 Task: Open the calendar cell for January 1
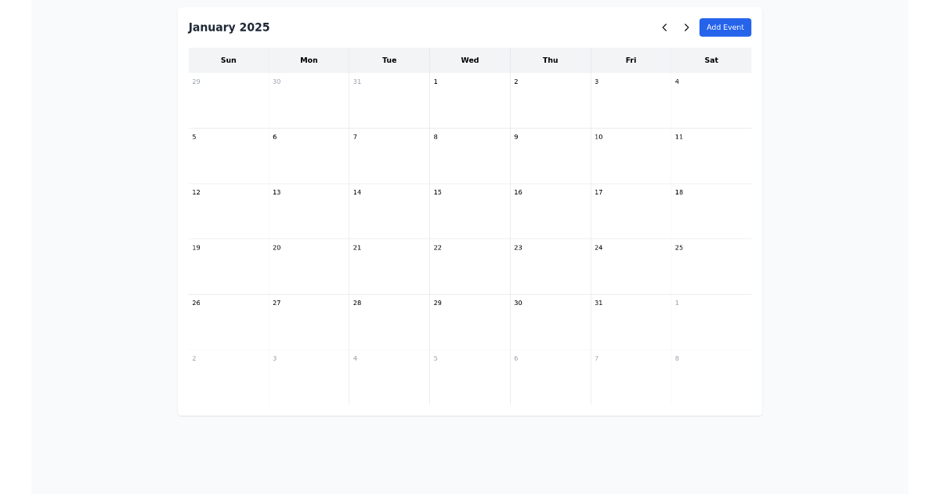tap(469, 100)
